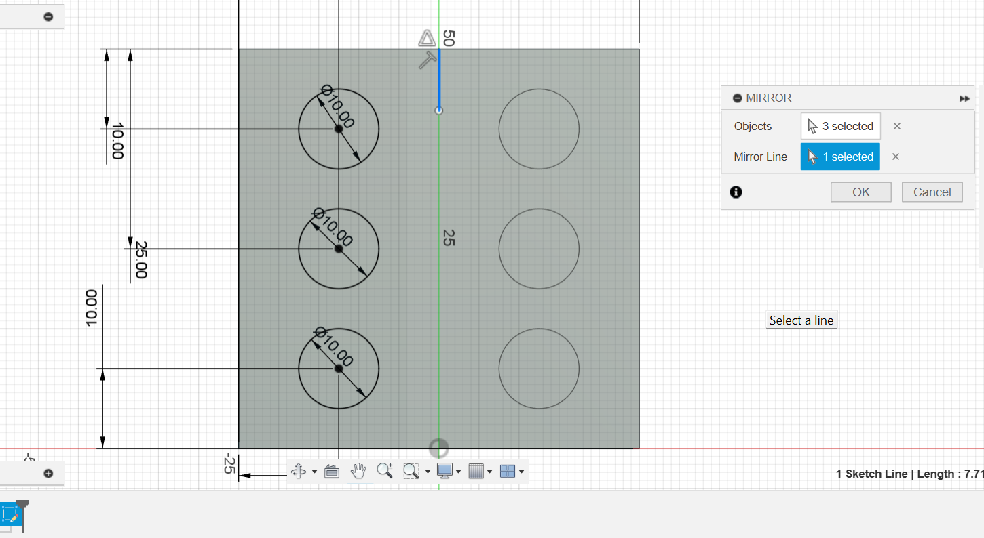This screenshot has width=984, height=538.
Task: Expand the lower-left panel with plus icon
Action: coord(48,474)
